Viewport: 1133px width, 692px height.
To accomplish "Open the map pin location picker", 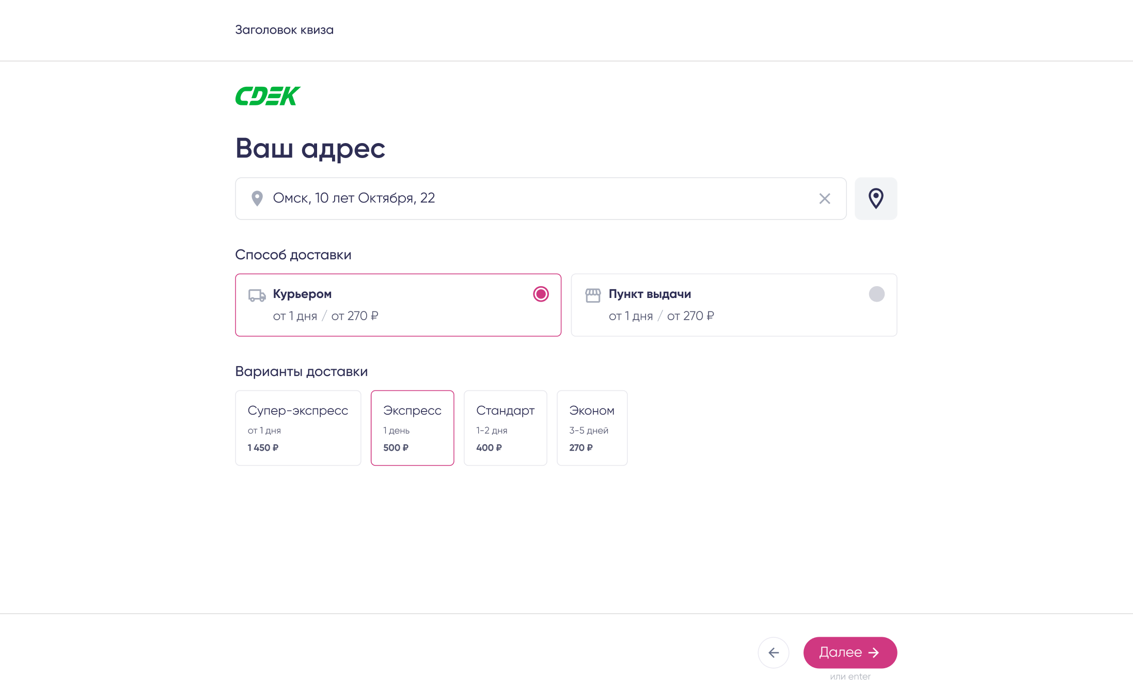I will pyautogui.click(x=875, y=199).
